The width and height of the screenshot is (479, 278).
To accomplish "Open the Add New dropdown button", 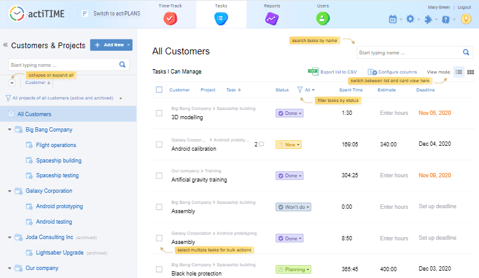I will point(111,45).
